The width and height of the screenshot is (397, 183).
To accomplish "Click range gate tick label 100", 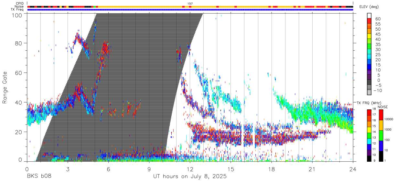I will pyautogui.click(x=17, y=15).
